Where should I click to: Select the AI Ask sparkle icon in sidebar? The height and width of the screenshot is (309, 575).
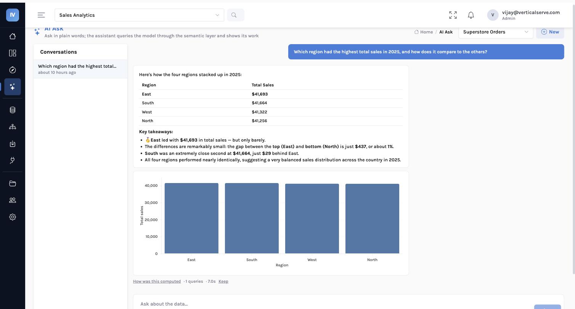click(13, 87)
